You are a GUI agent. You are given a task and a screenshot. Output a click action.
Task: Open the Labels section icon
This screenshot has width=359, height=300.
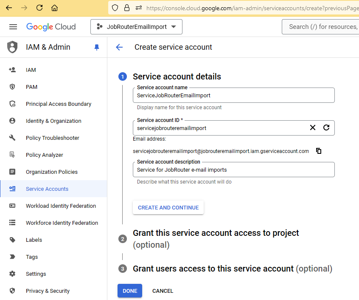(12, 240)
